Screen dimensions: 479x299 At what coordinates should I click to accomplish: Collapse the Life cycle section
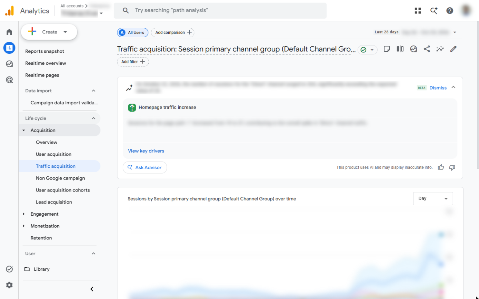click(93, 118)
